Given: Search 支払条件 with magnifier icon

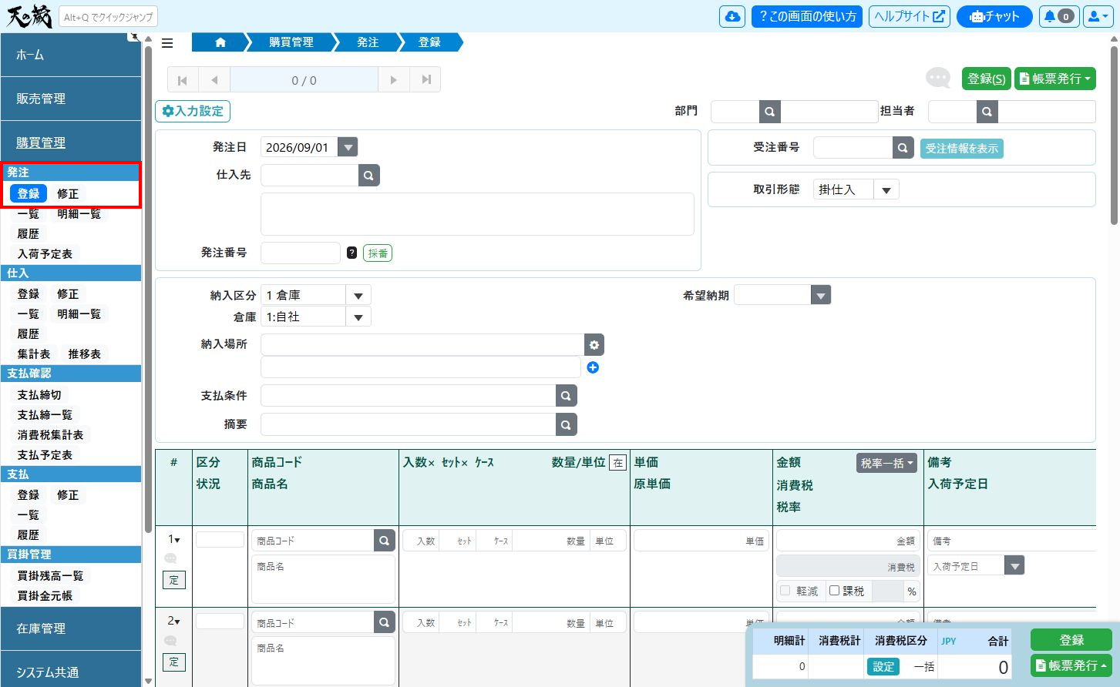Looking at the screenshot, I should [x=566, y=396].
